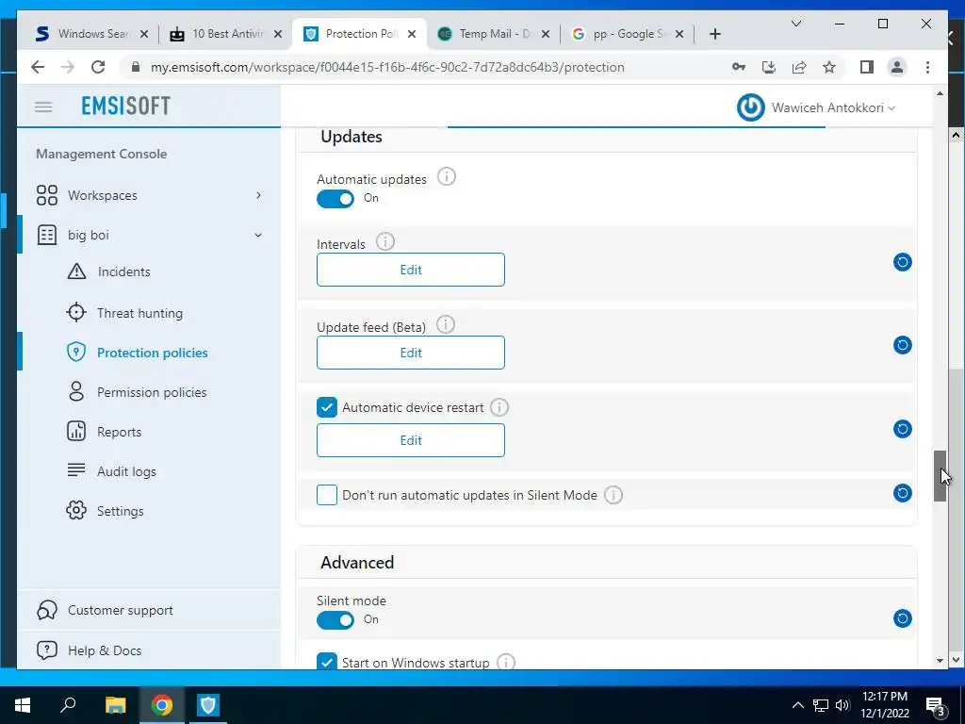Image resolution: width=965 pixels, height=724 pixels.
Task: Open the Incidents menu item
Action: coord(123,271)
